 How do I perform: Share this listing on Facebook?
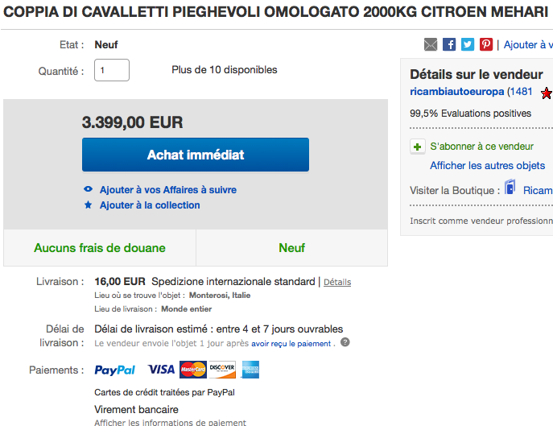point(449,44)
